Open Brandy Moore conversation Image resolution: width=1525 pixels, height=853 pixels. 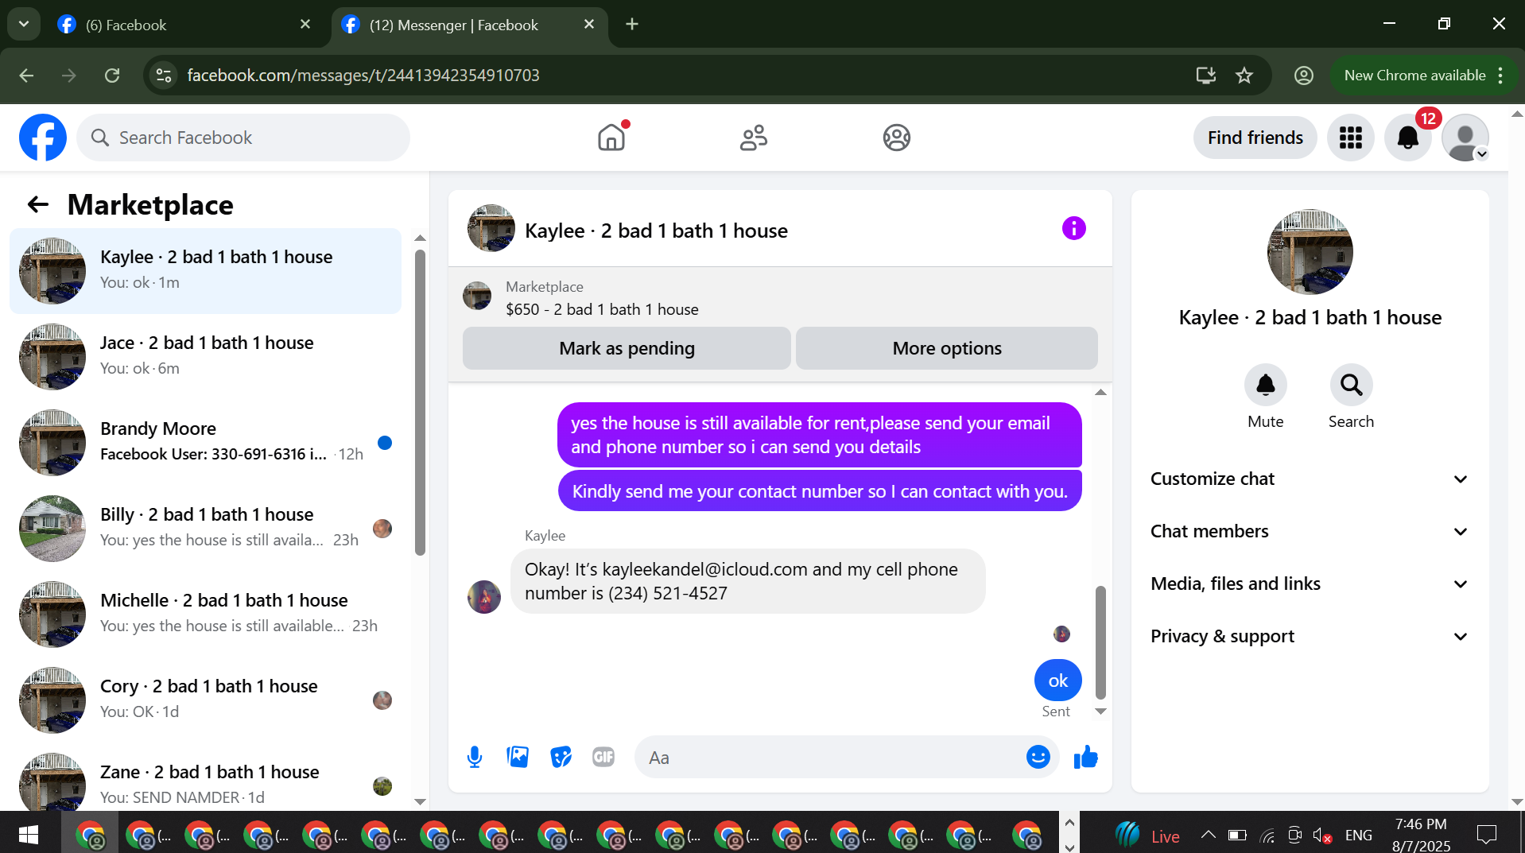pos(205,442)
